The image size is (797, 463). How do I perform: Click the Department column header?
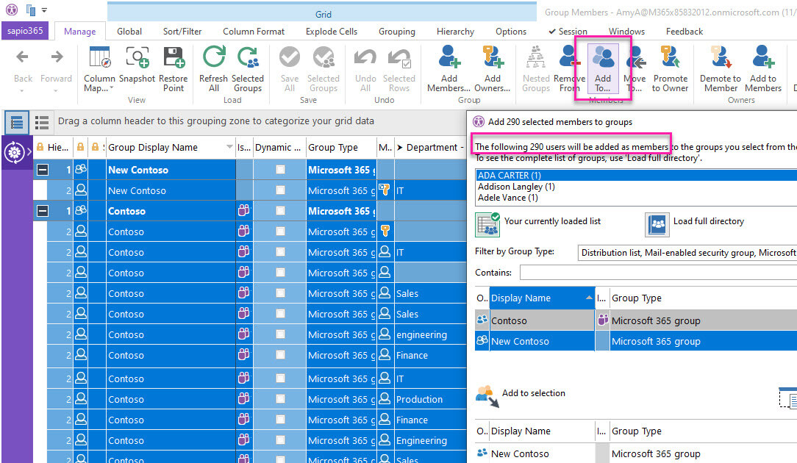point(430,148)
